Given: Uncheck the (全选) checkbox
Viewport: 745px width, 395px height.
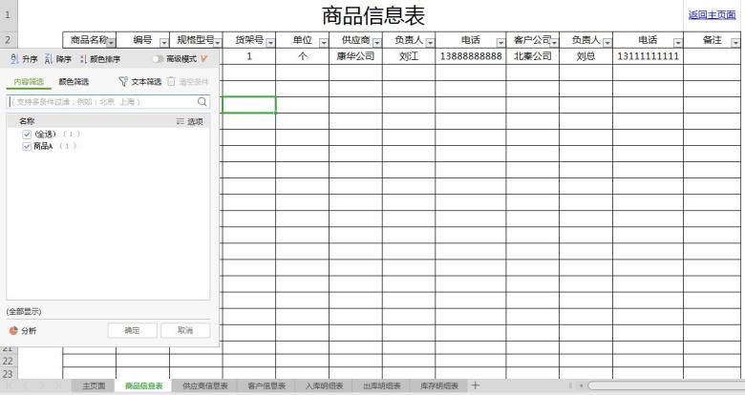Looking at the screenshot, I should tap(27, 135).
